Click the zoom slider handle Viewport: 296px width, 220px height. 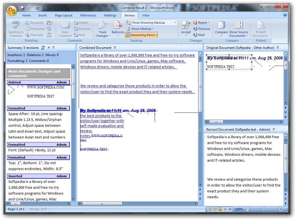[264, 209]
